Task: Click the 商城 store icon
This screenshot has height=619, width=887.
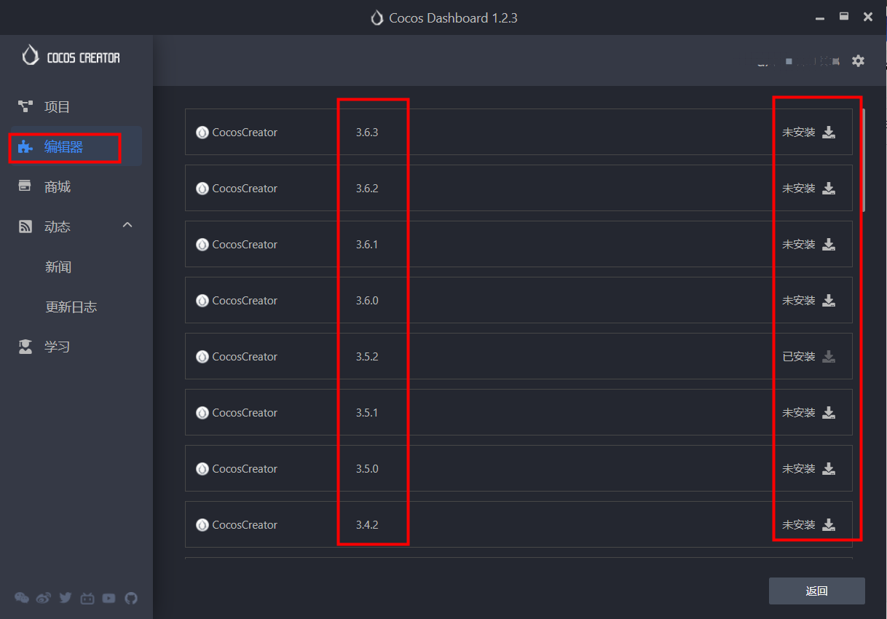Action: [25, 186]
